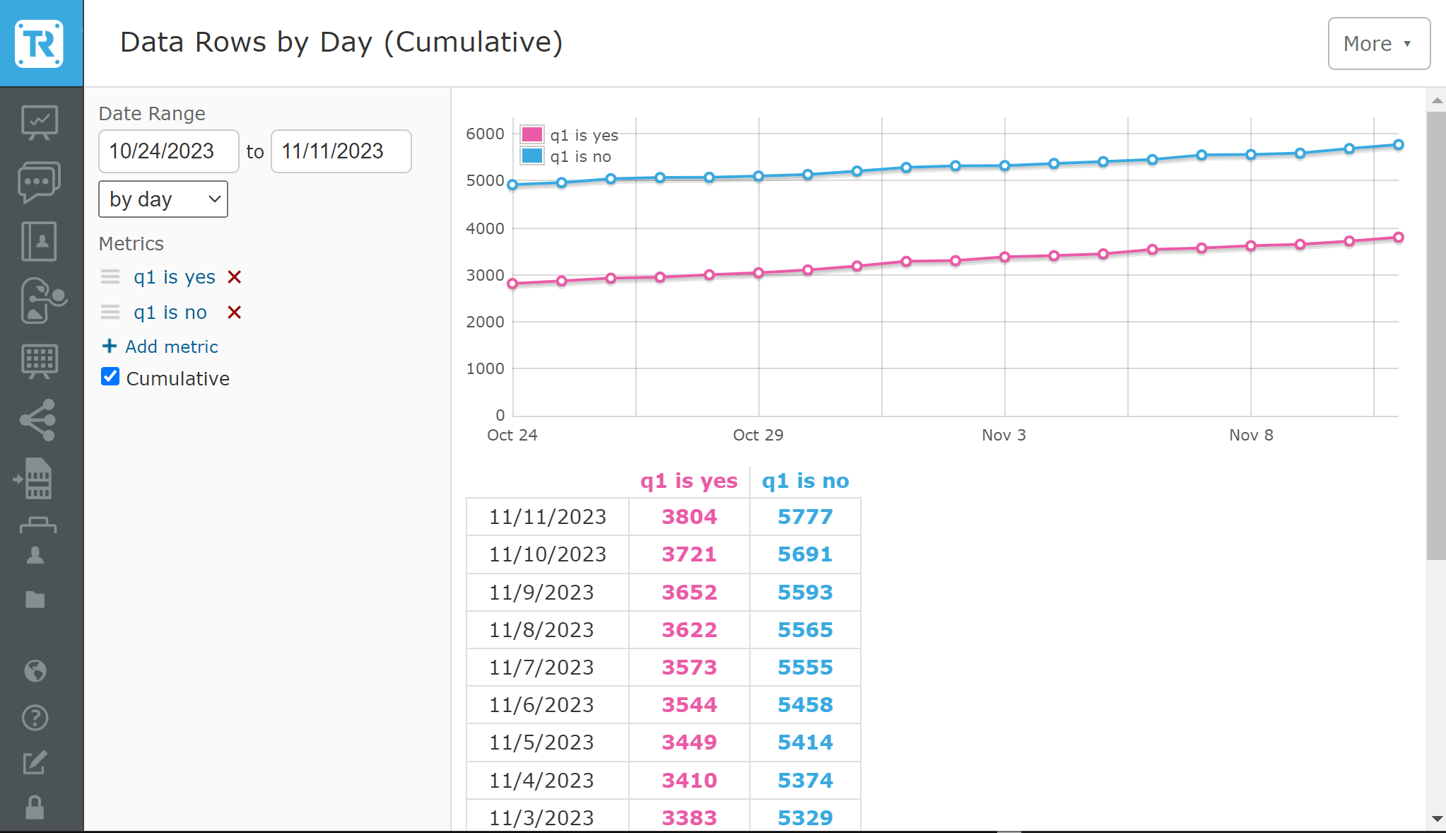
Task: Remove the 'q1 is no' metric
Action: (x=234, y=312)
